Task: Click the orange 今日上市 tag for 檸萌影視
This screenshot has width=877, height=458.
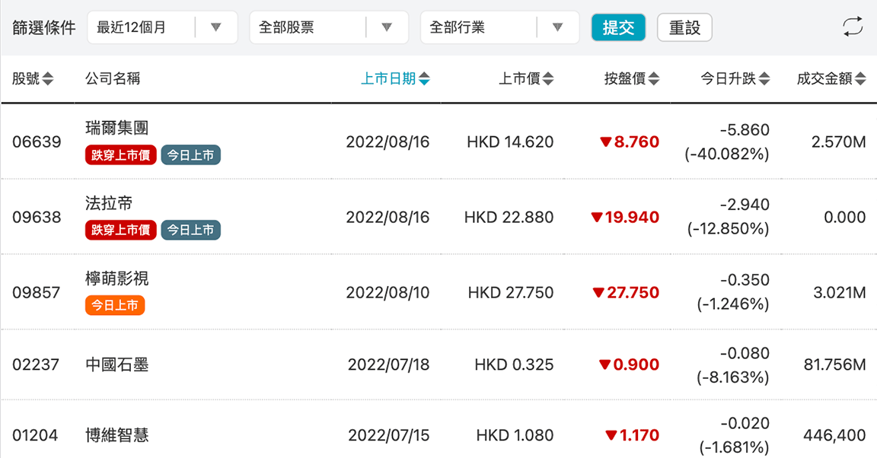Action: coord(115,305)
